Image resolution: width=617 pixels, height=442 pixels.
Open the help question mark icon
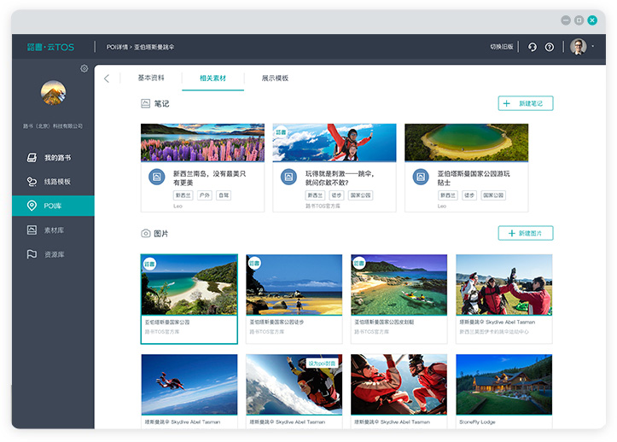(550, 47)
